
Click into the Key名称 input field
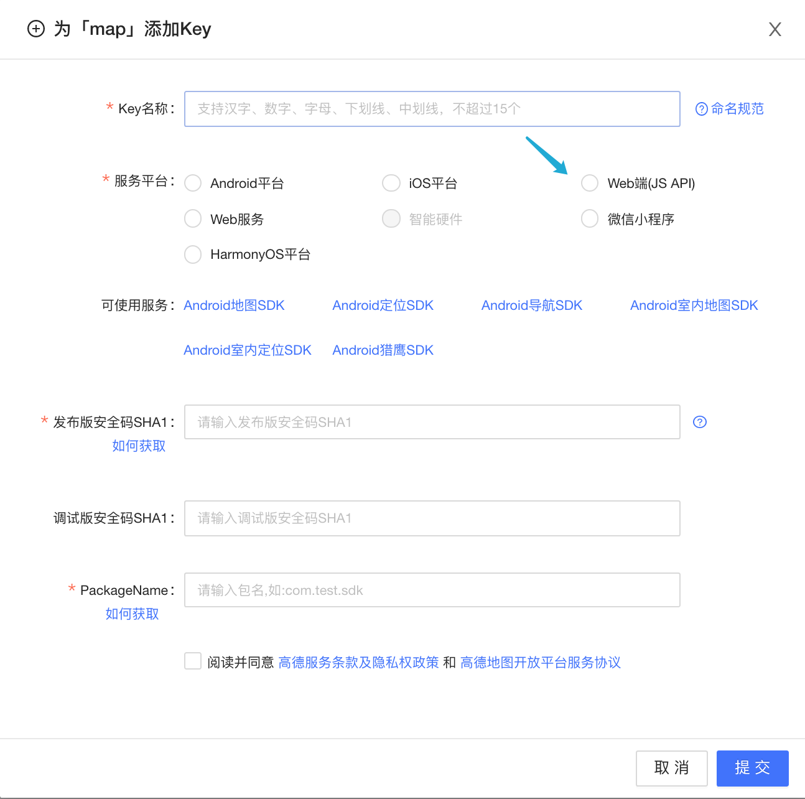[432, 108]
